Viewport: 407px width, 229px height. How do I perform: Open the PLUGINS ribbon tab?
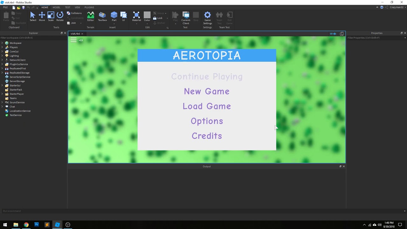89,7
